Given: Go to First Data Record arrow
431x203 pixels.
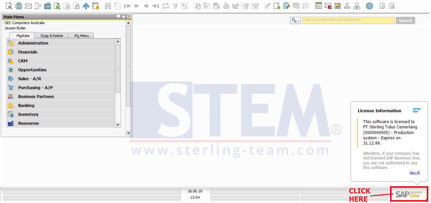Looking at the screenshot, I should [127, 6].
